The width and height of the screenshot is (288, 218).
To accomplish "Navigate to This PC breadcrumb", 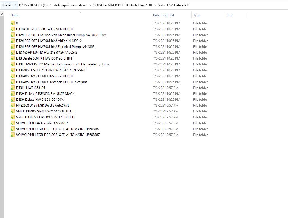I will pyautogui.click(x=7, y=5).
